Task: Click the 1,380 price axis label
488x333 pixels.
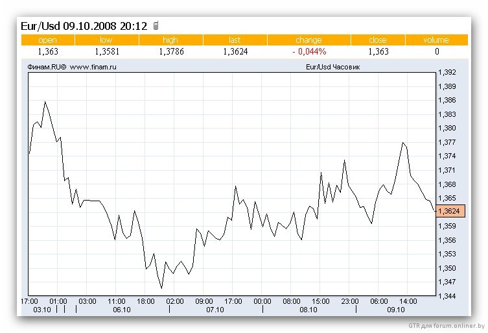Action: (447, 128)
